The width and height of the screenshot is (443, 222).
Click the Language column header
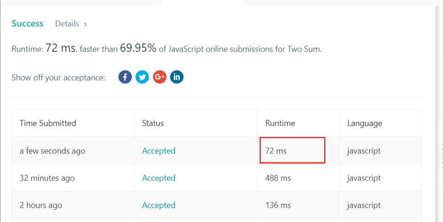click(x=364, y=123)
